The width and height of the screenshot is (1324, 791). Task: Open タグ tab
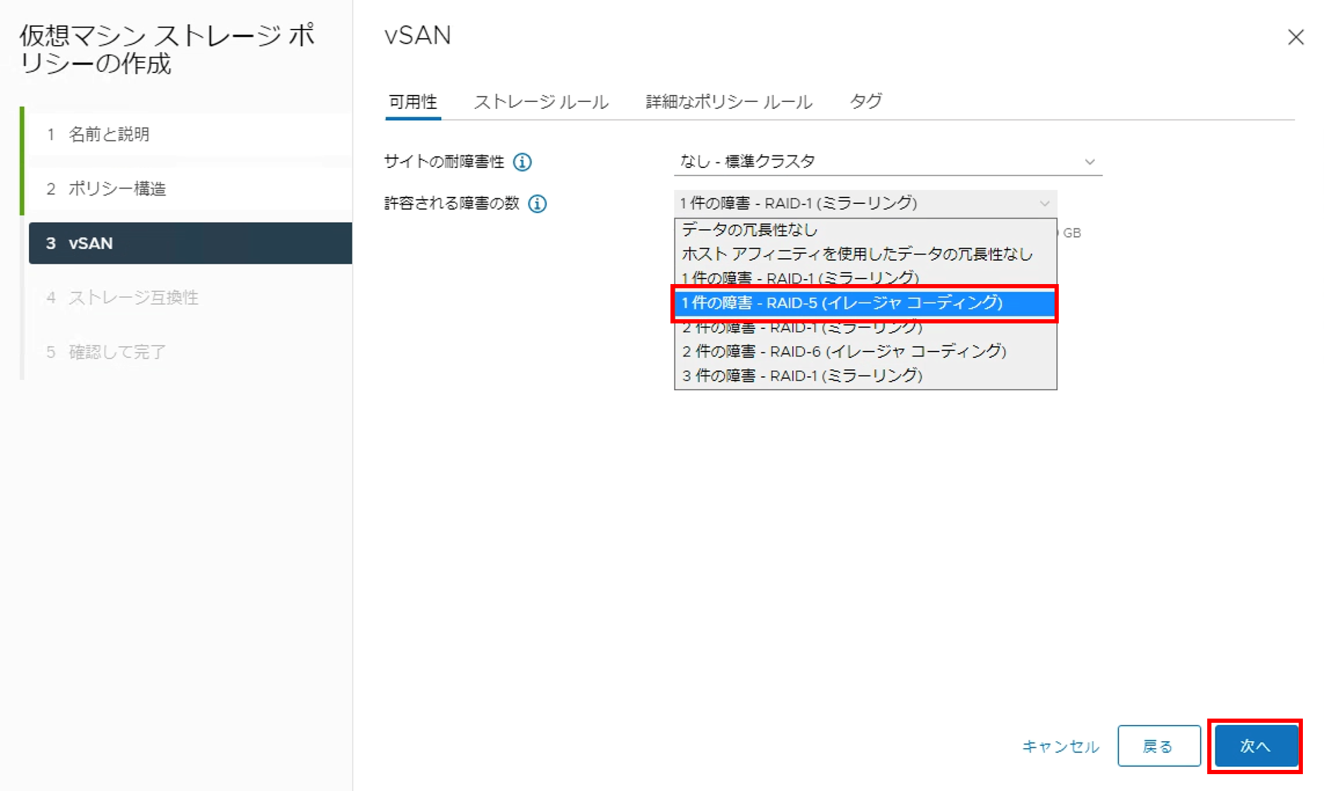(x=865, y=101)
